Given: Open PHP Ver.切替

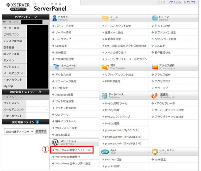Looking at the screenshot, I should 113,159.
